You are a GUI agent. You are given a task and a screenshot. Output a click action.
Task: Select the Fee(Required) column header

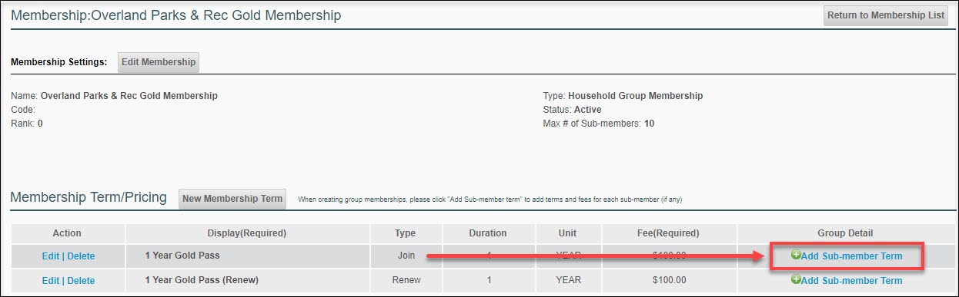[x=669, y=233]
